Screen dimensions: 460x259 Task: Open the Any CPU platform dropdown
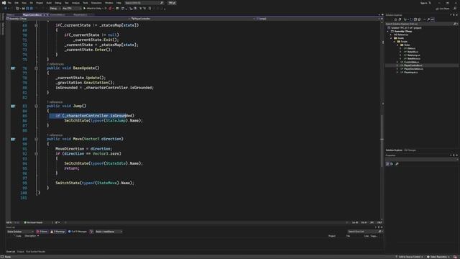(72, 8)
